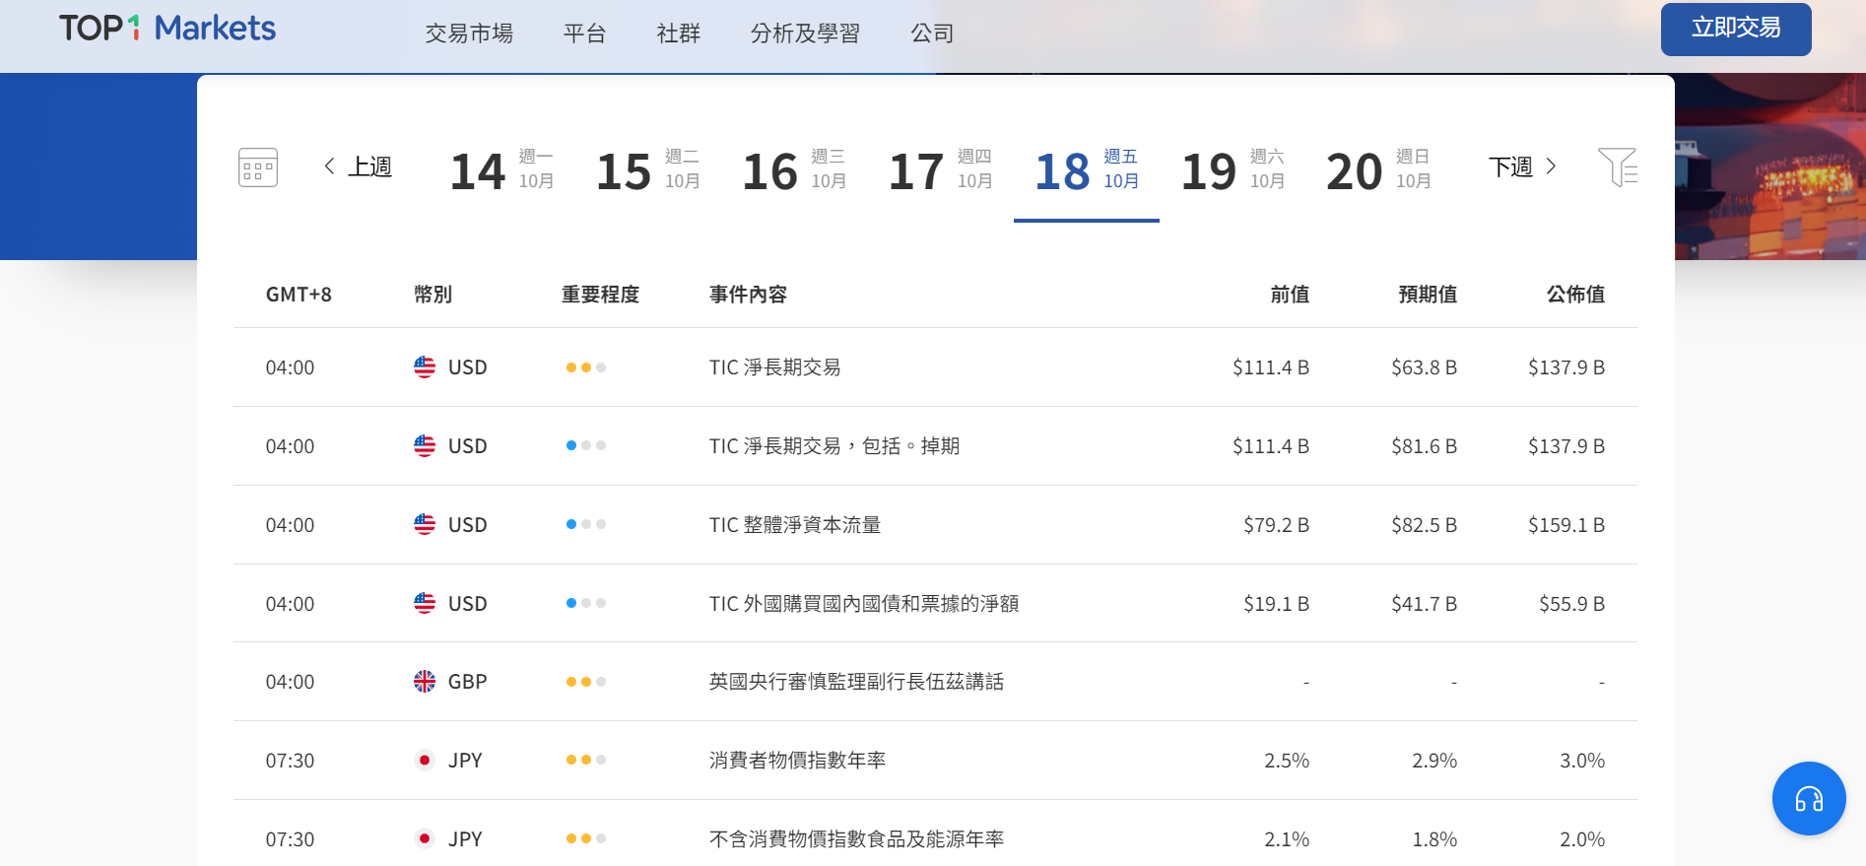
Task: Click the UK flag beside GBP
Action: pyautogui.click(x=425, y=682)
